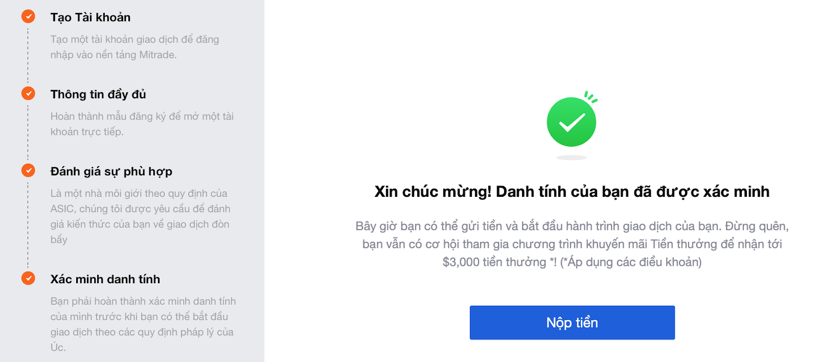Click the description under Thông tin đầy đủ

142,124
